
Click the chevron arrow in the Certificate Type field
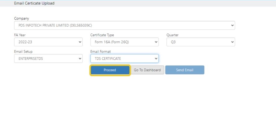(156, 42)
